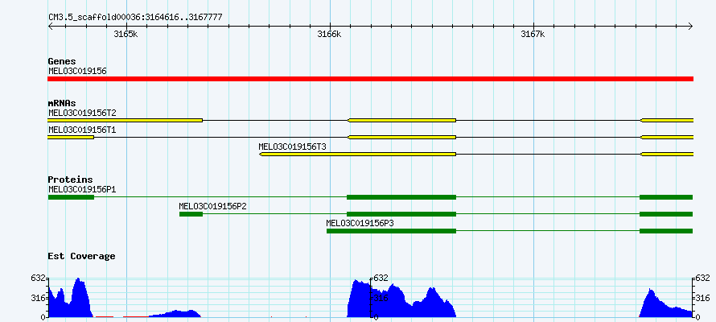Open the Proteins track heading
This screenshot has height=322, width=716.
pos(70,180)
